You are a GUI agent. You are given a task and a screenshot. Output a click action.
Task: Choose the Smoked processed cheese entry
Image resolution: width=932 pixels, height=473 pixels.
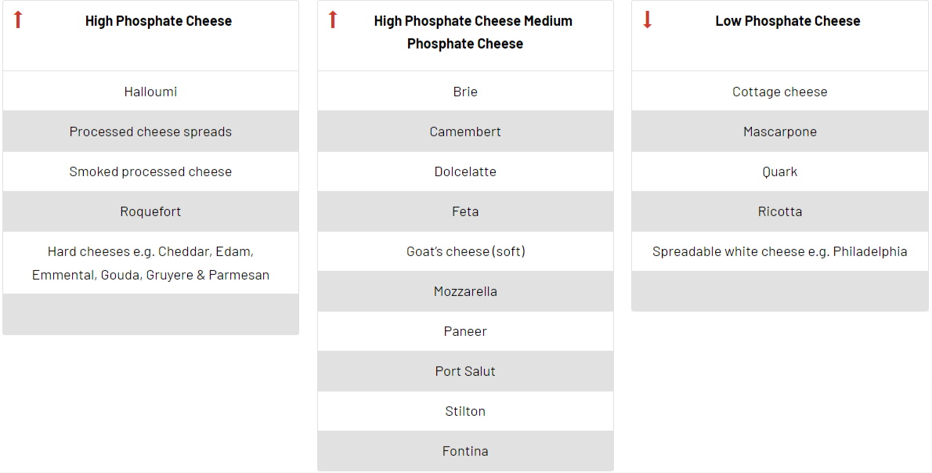point(150,172)
